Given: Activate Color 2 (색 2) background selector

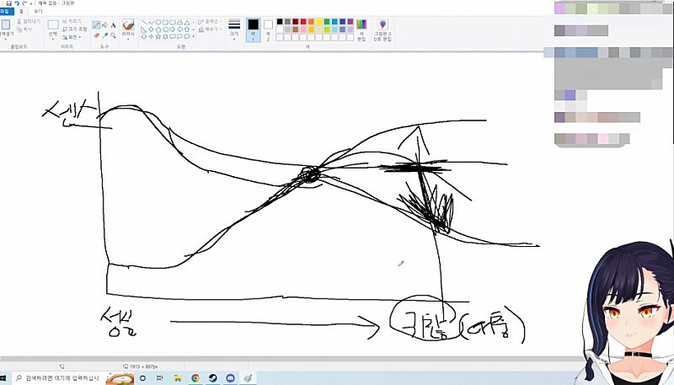Looking at the screenshot, I should pos(268,30).
